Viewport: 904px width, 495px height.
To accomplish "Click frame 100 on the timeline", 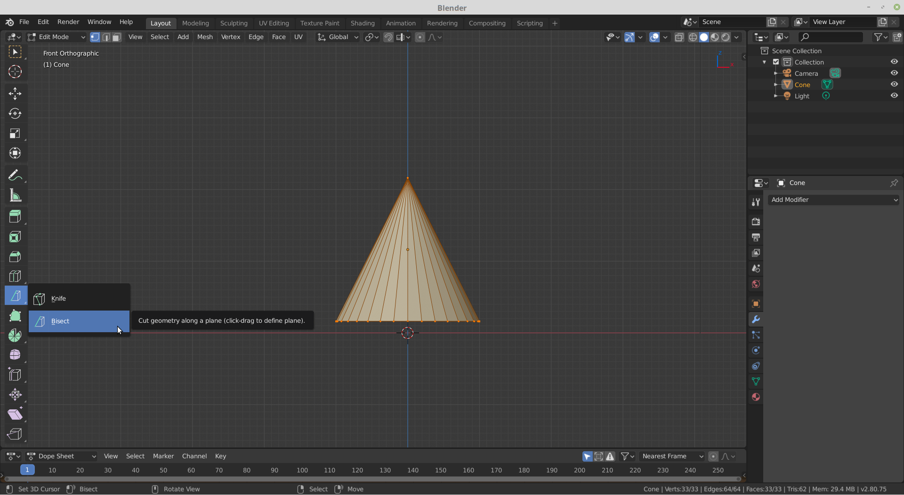I will [x=302, y=471].
